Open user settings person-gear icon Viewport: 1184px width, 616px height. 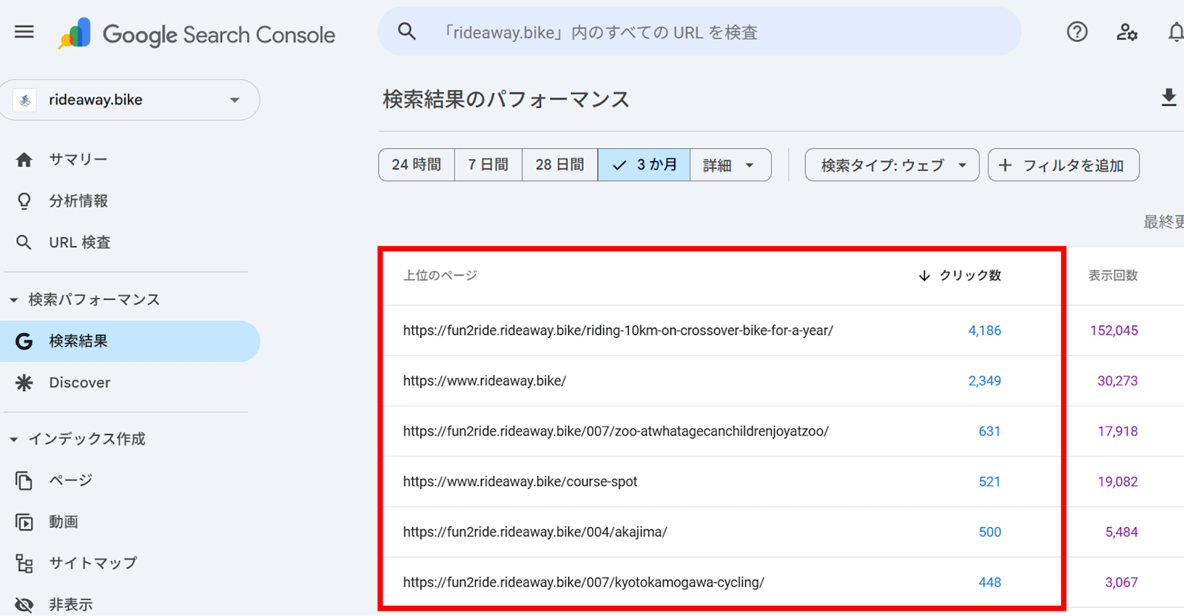coord(1126,32)
